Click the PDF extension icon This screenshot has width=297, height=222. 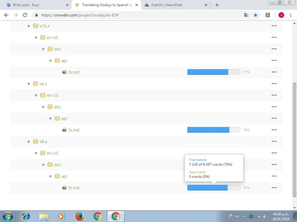(268, 15)
